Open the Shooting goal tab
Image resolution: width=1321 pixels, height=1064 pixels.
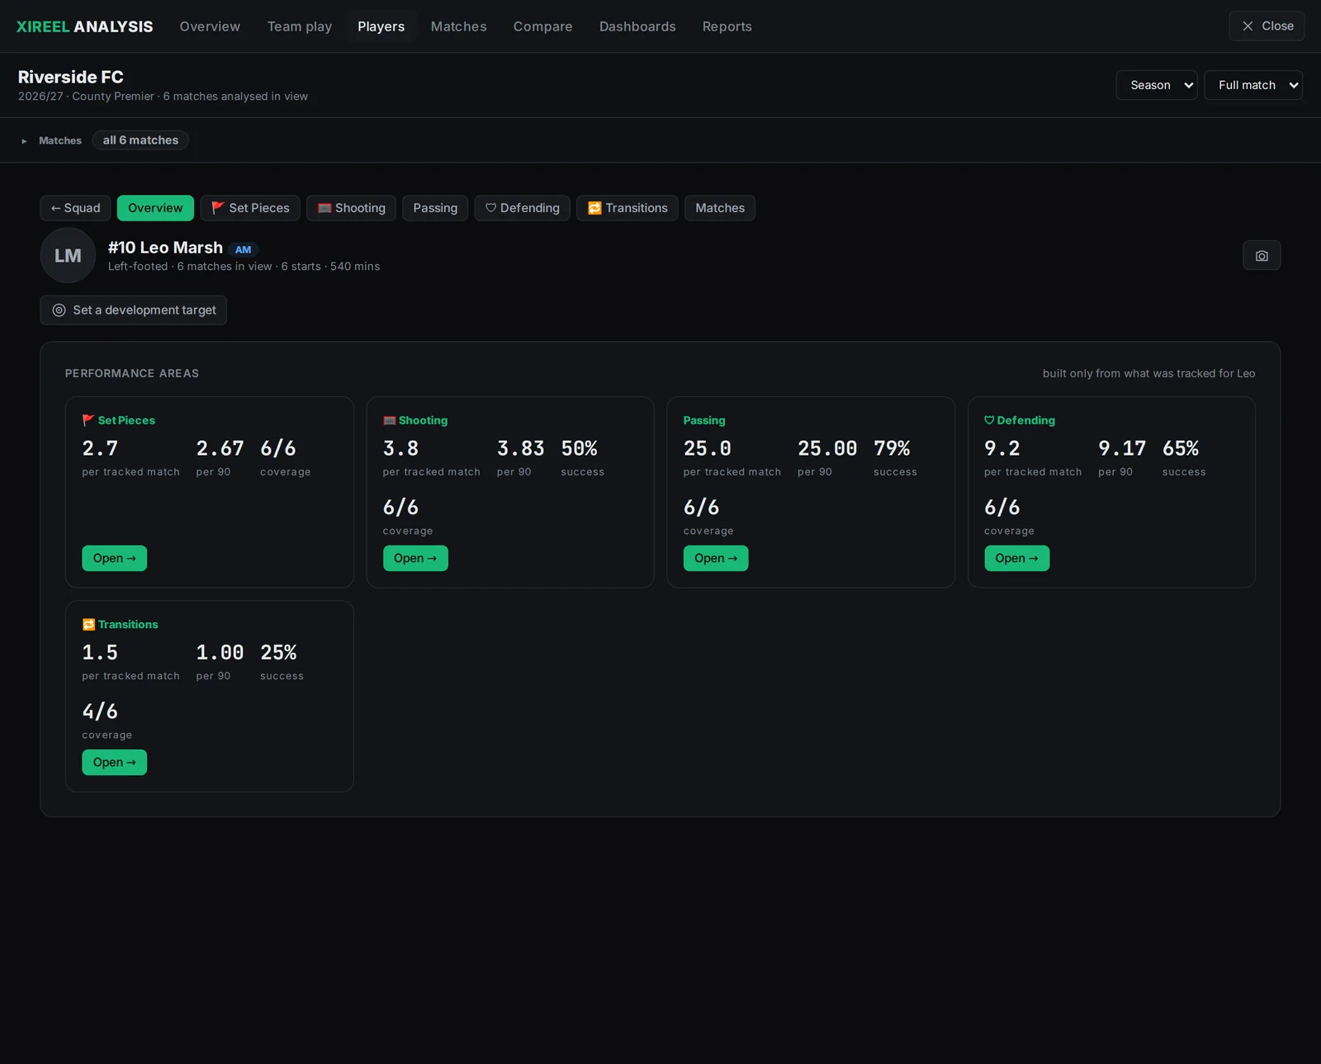click(x=351, y=208)
